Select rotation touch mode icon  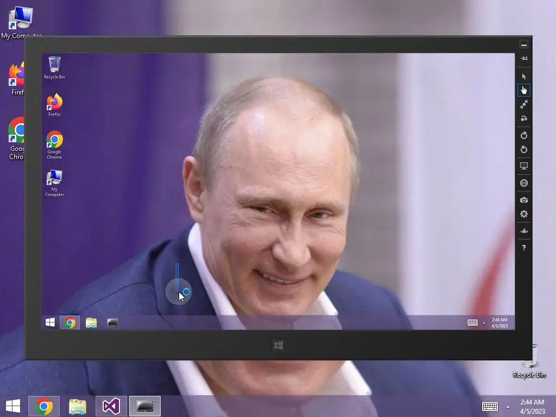(524, 118)
